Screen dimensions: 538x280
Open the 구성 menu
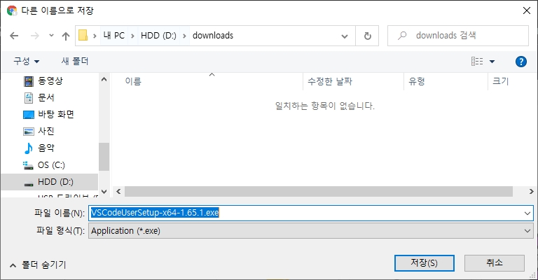(x=27, y=62)
